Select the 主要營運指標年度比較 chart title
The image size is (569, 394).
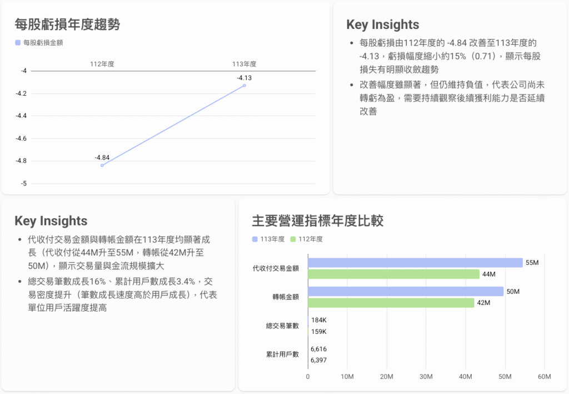(x=317, y=221)
